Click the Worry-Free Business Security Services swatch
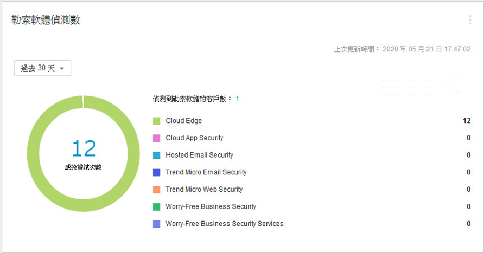The width and height of the screenshot is (484, 253). click(x=157, y=224)
